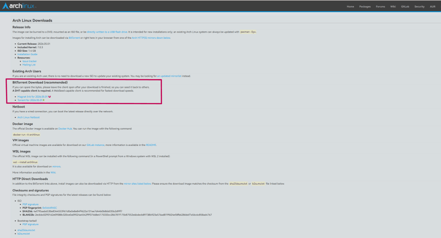Open ISO PGP signature link
The image size is (441, 238).
pyautogui.click(x=31, y=204)
